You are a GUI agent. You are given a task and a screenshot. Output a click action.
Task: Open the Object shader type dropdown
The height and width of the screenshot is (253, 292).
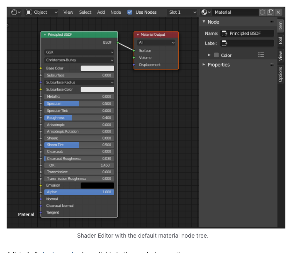[42, 12]
